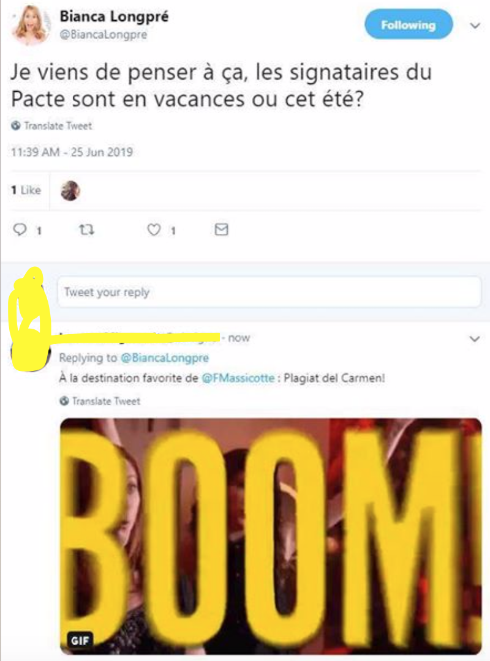Open Bianca Longpré's profile avatar
The image size is (490, 661).
[x=31, y=25]
